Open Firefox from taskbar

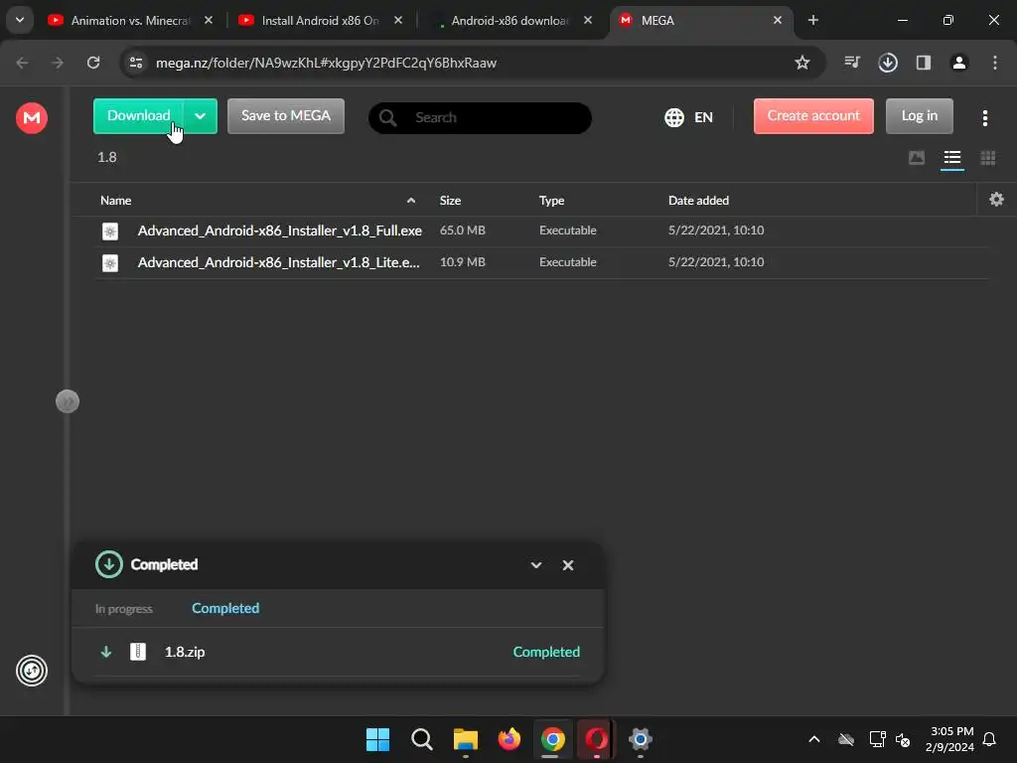point(509,739)
